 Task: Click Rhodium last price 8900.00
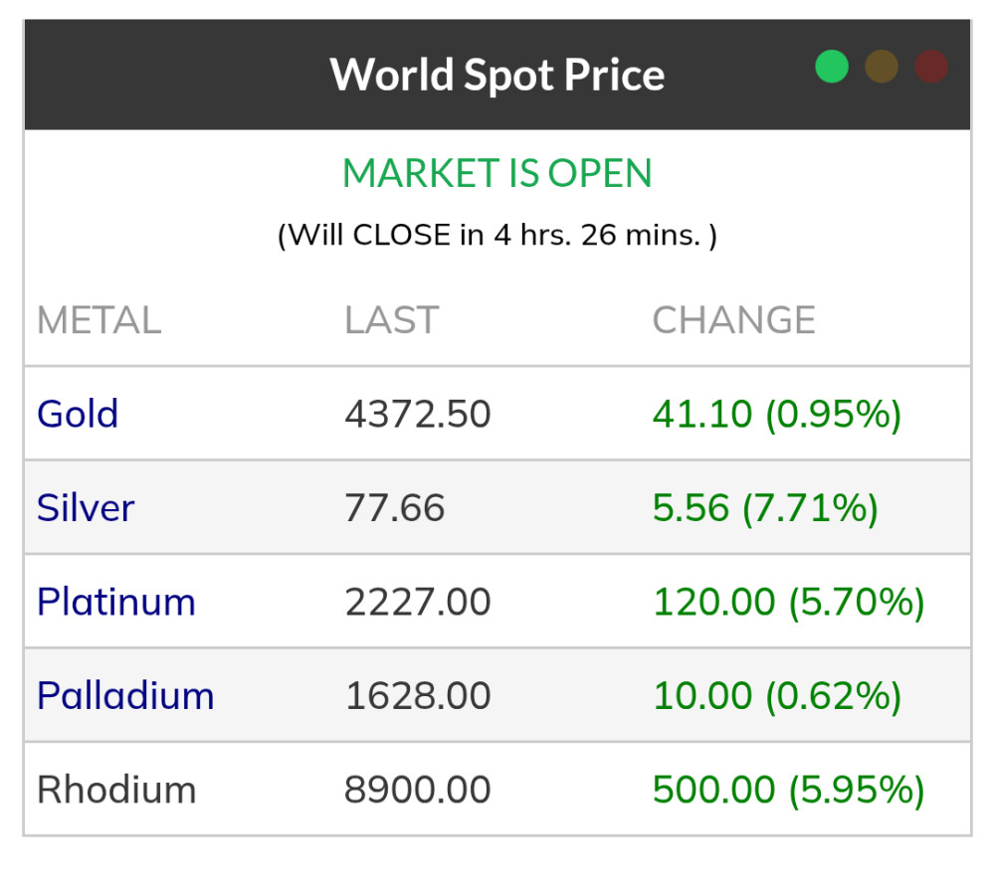[418, 790]
